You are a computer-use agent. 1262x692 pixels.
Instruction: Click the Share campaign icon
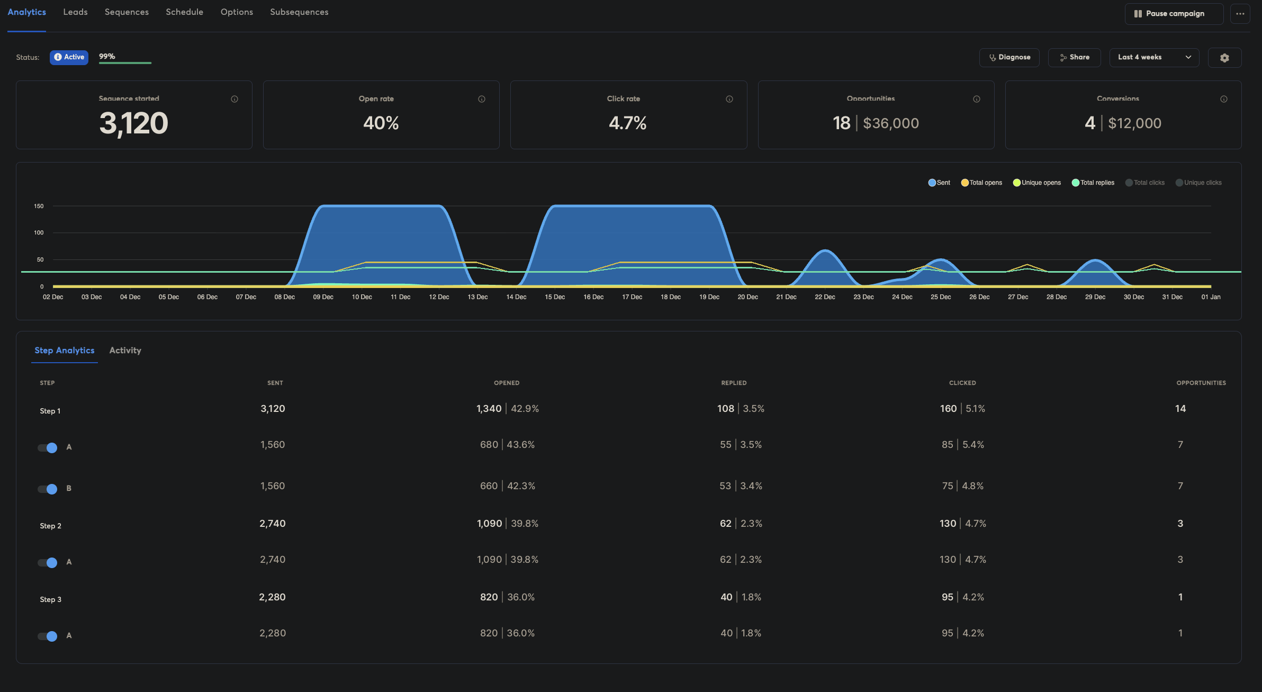pos(1074,57)
